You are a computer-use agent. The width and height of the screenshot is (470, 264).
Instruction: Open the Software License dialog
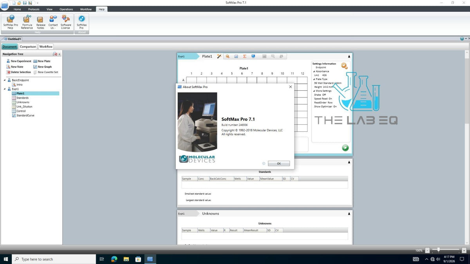point(66,22)
